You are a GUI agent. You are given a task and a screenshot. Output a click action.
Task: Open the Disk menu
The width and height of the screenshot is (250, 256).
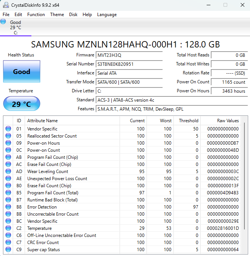pyautogui.click(x=73, y=15)
